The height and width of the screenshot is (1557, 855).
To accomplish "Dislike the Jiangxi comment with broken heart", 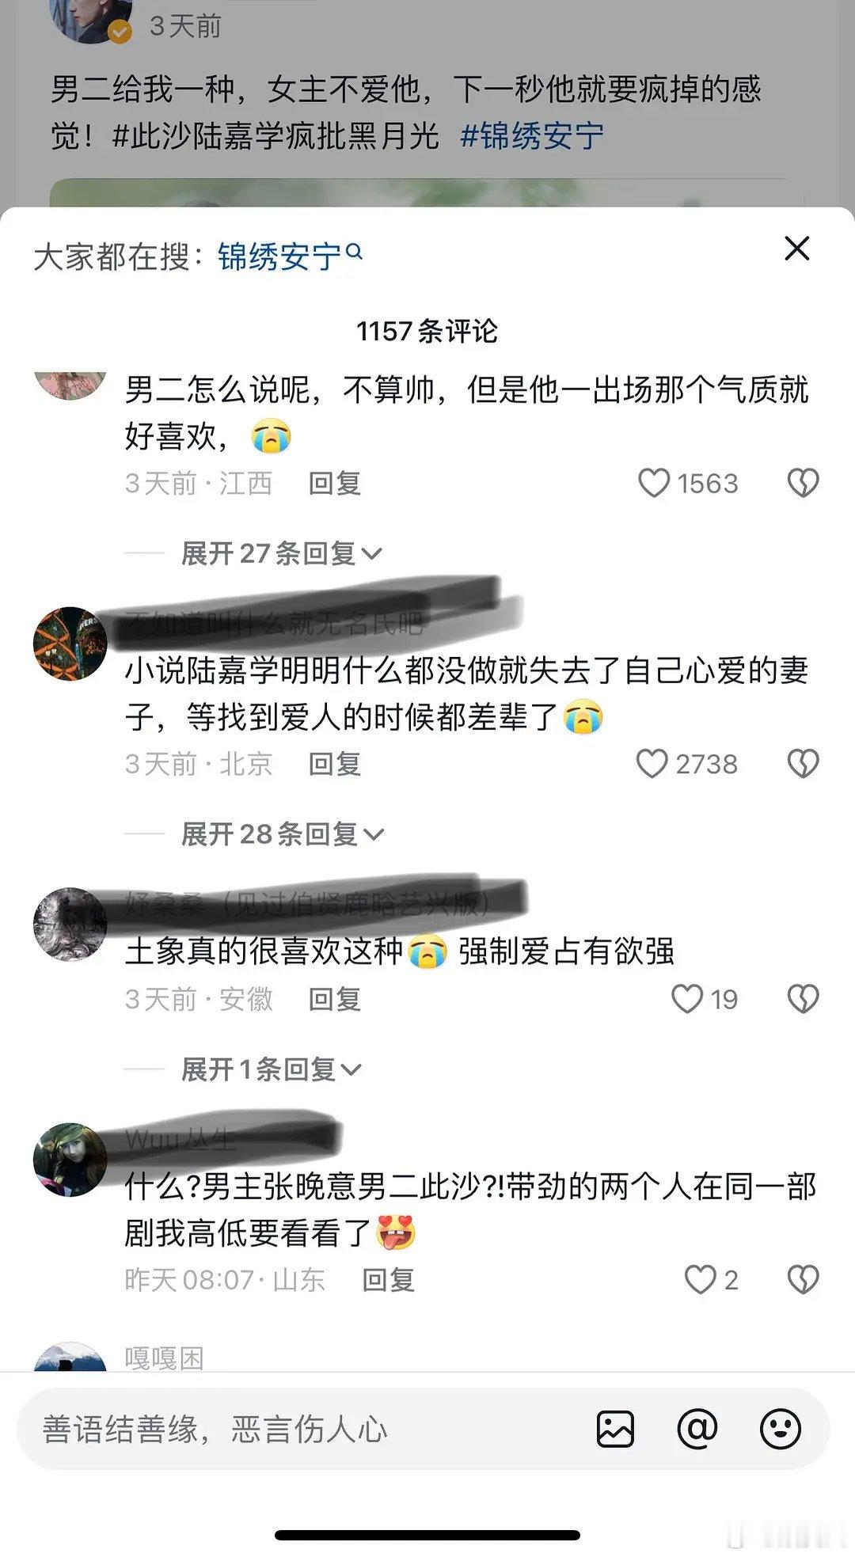I will [803, 483].
